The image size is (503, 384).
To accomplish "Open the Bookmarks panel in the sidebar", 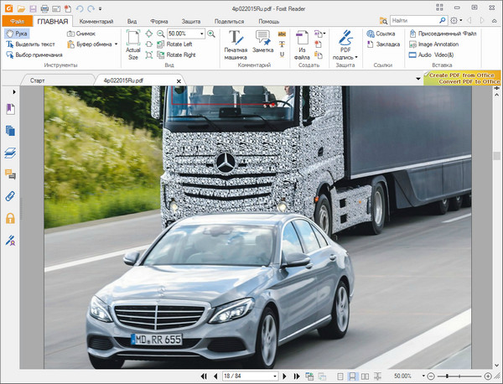I will (11, 109).
